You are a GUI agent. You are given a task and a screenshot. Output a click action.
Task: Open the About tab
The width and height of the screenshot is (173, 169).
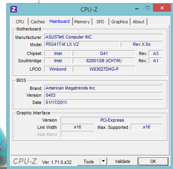138,22
